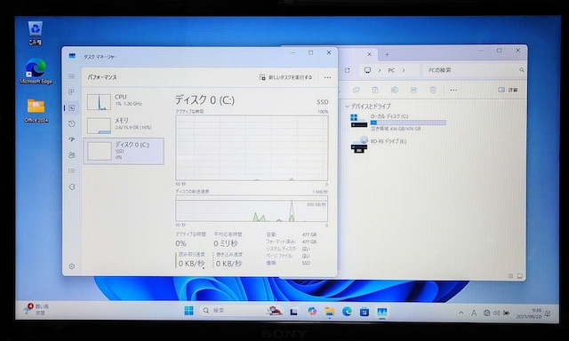Open BD-RE Drive (E:)

coord(379,145)
